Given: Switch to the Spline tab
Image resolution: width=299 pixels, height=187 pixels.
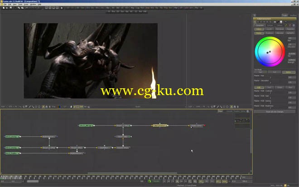Looking at the screenshot, I should (243, 111).
